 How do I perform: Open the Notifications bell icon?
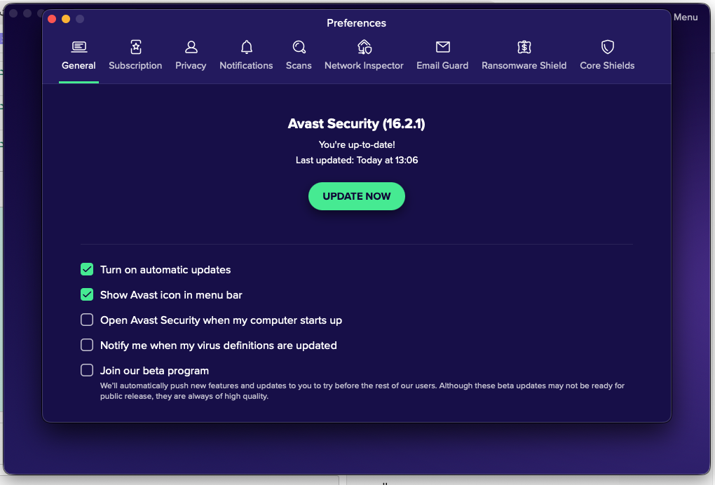click(246, 47)
